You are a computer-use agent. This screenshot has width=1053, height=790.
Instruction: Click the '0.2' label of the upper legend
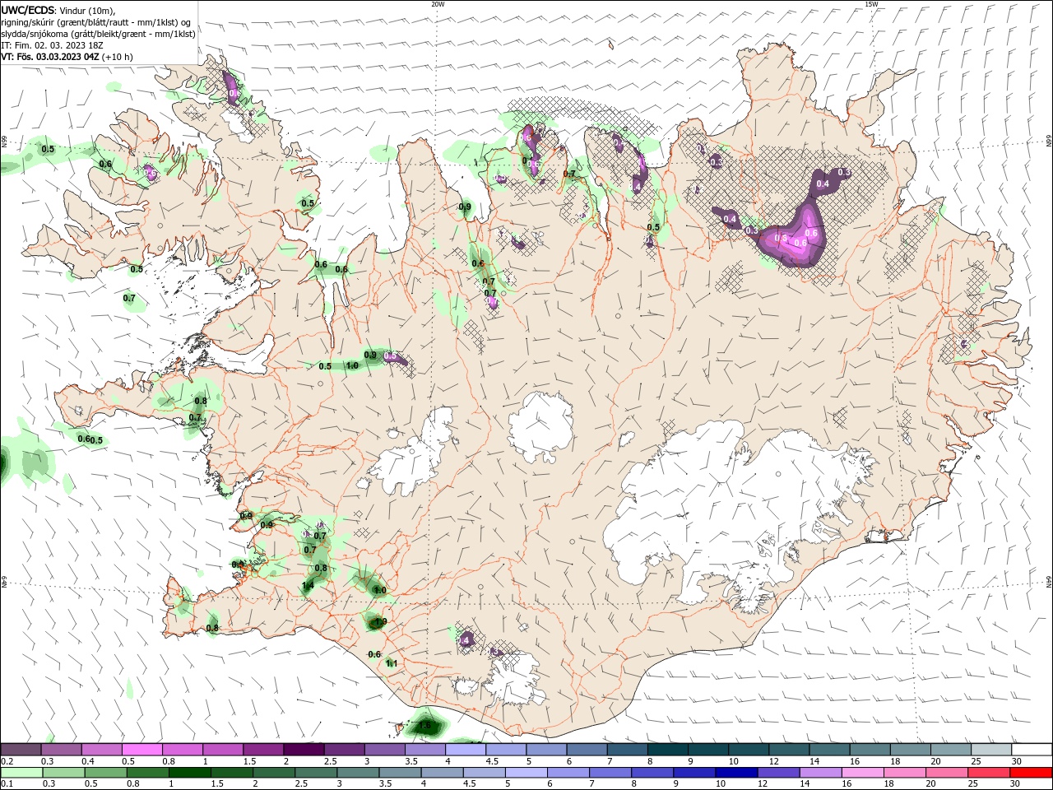[x=7, y=761]
